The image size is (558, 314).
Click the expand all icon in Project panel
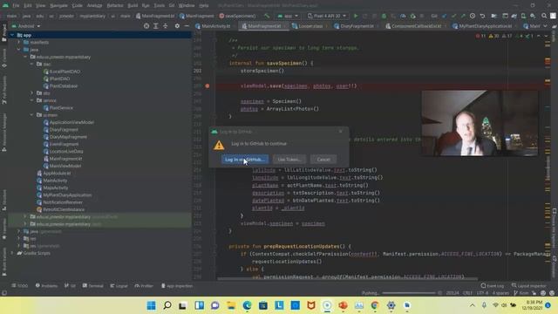click(x=156, y=26)
